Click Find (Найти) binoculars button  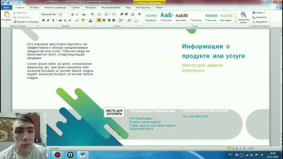tap(258, 13)
